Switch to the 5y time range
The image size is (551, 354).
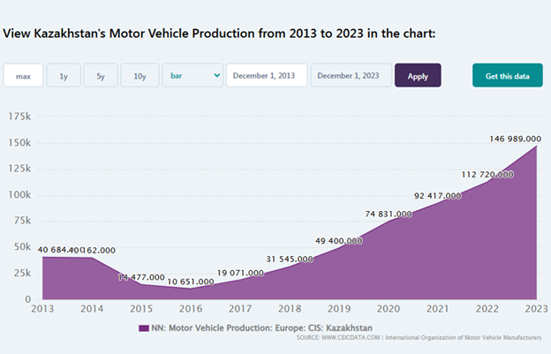101,76
